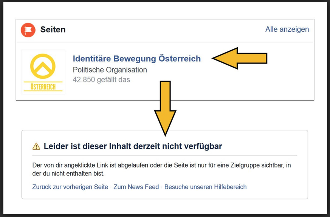Follow the Zurück zur vorherigen Seite link
The width and height of the screenshot is (330, 217).
click(x=70, y=187)
